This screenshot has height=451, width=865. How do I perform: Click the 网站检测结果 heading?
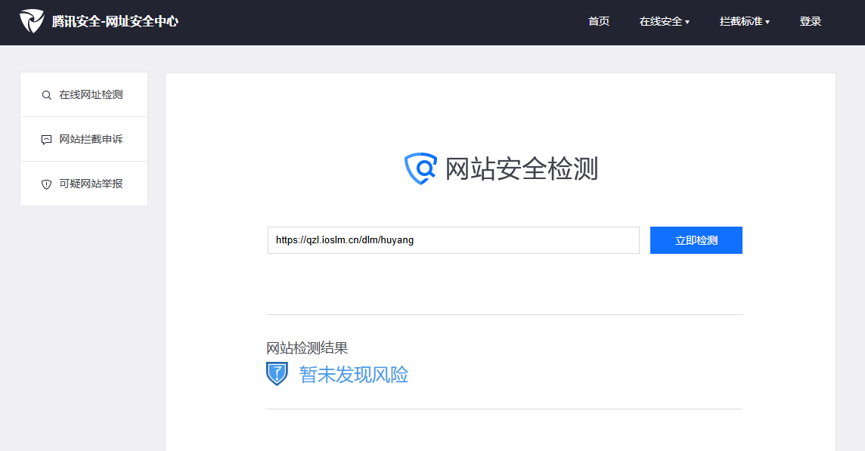(x=307, y=348)
